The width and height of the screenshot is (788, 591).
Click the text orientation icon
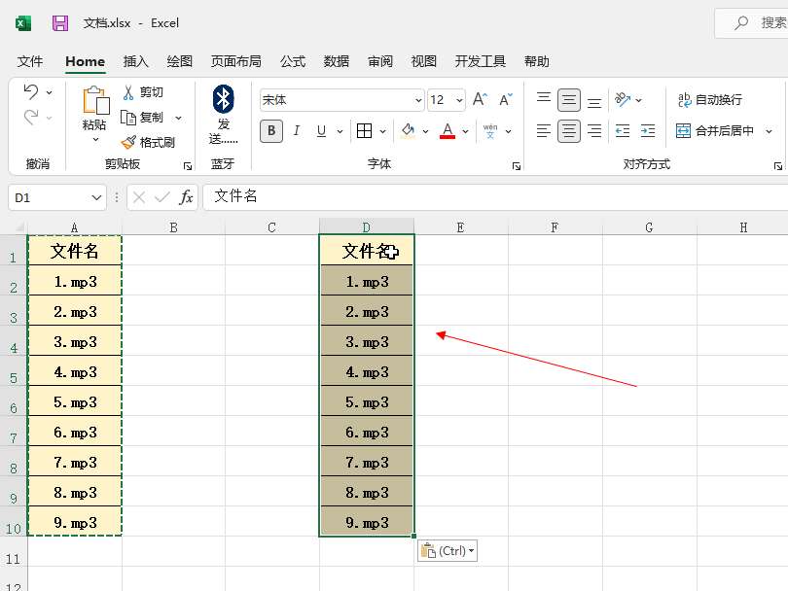pos(623,99)
